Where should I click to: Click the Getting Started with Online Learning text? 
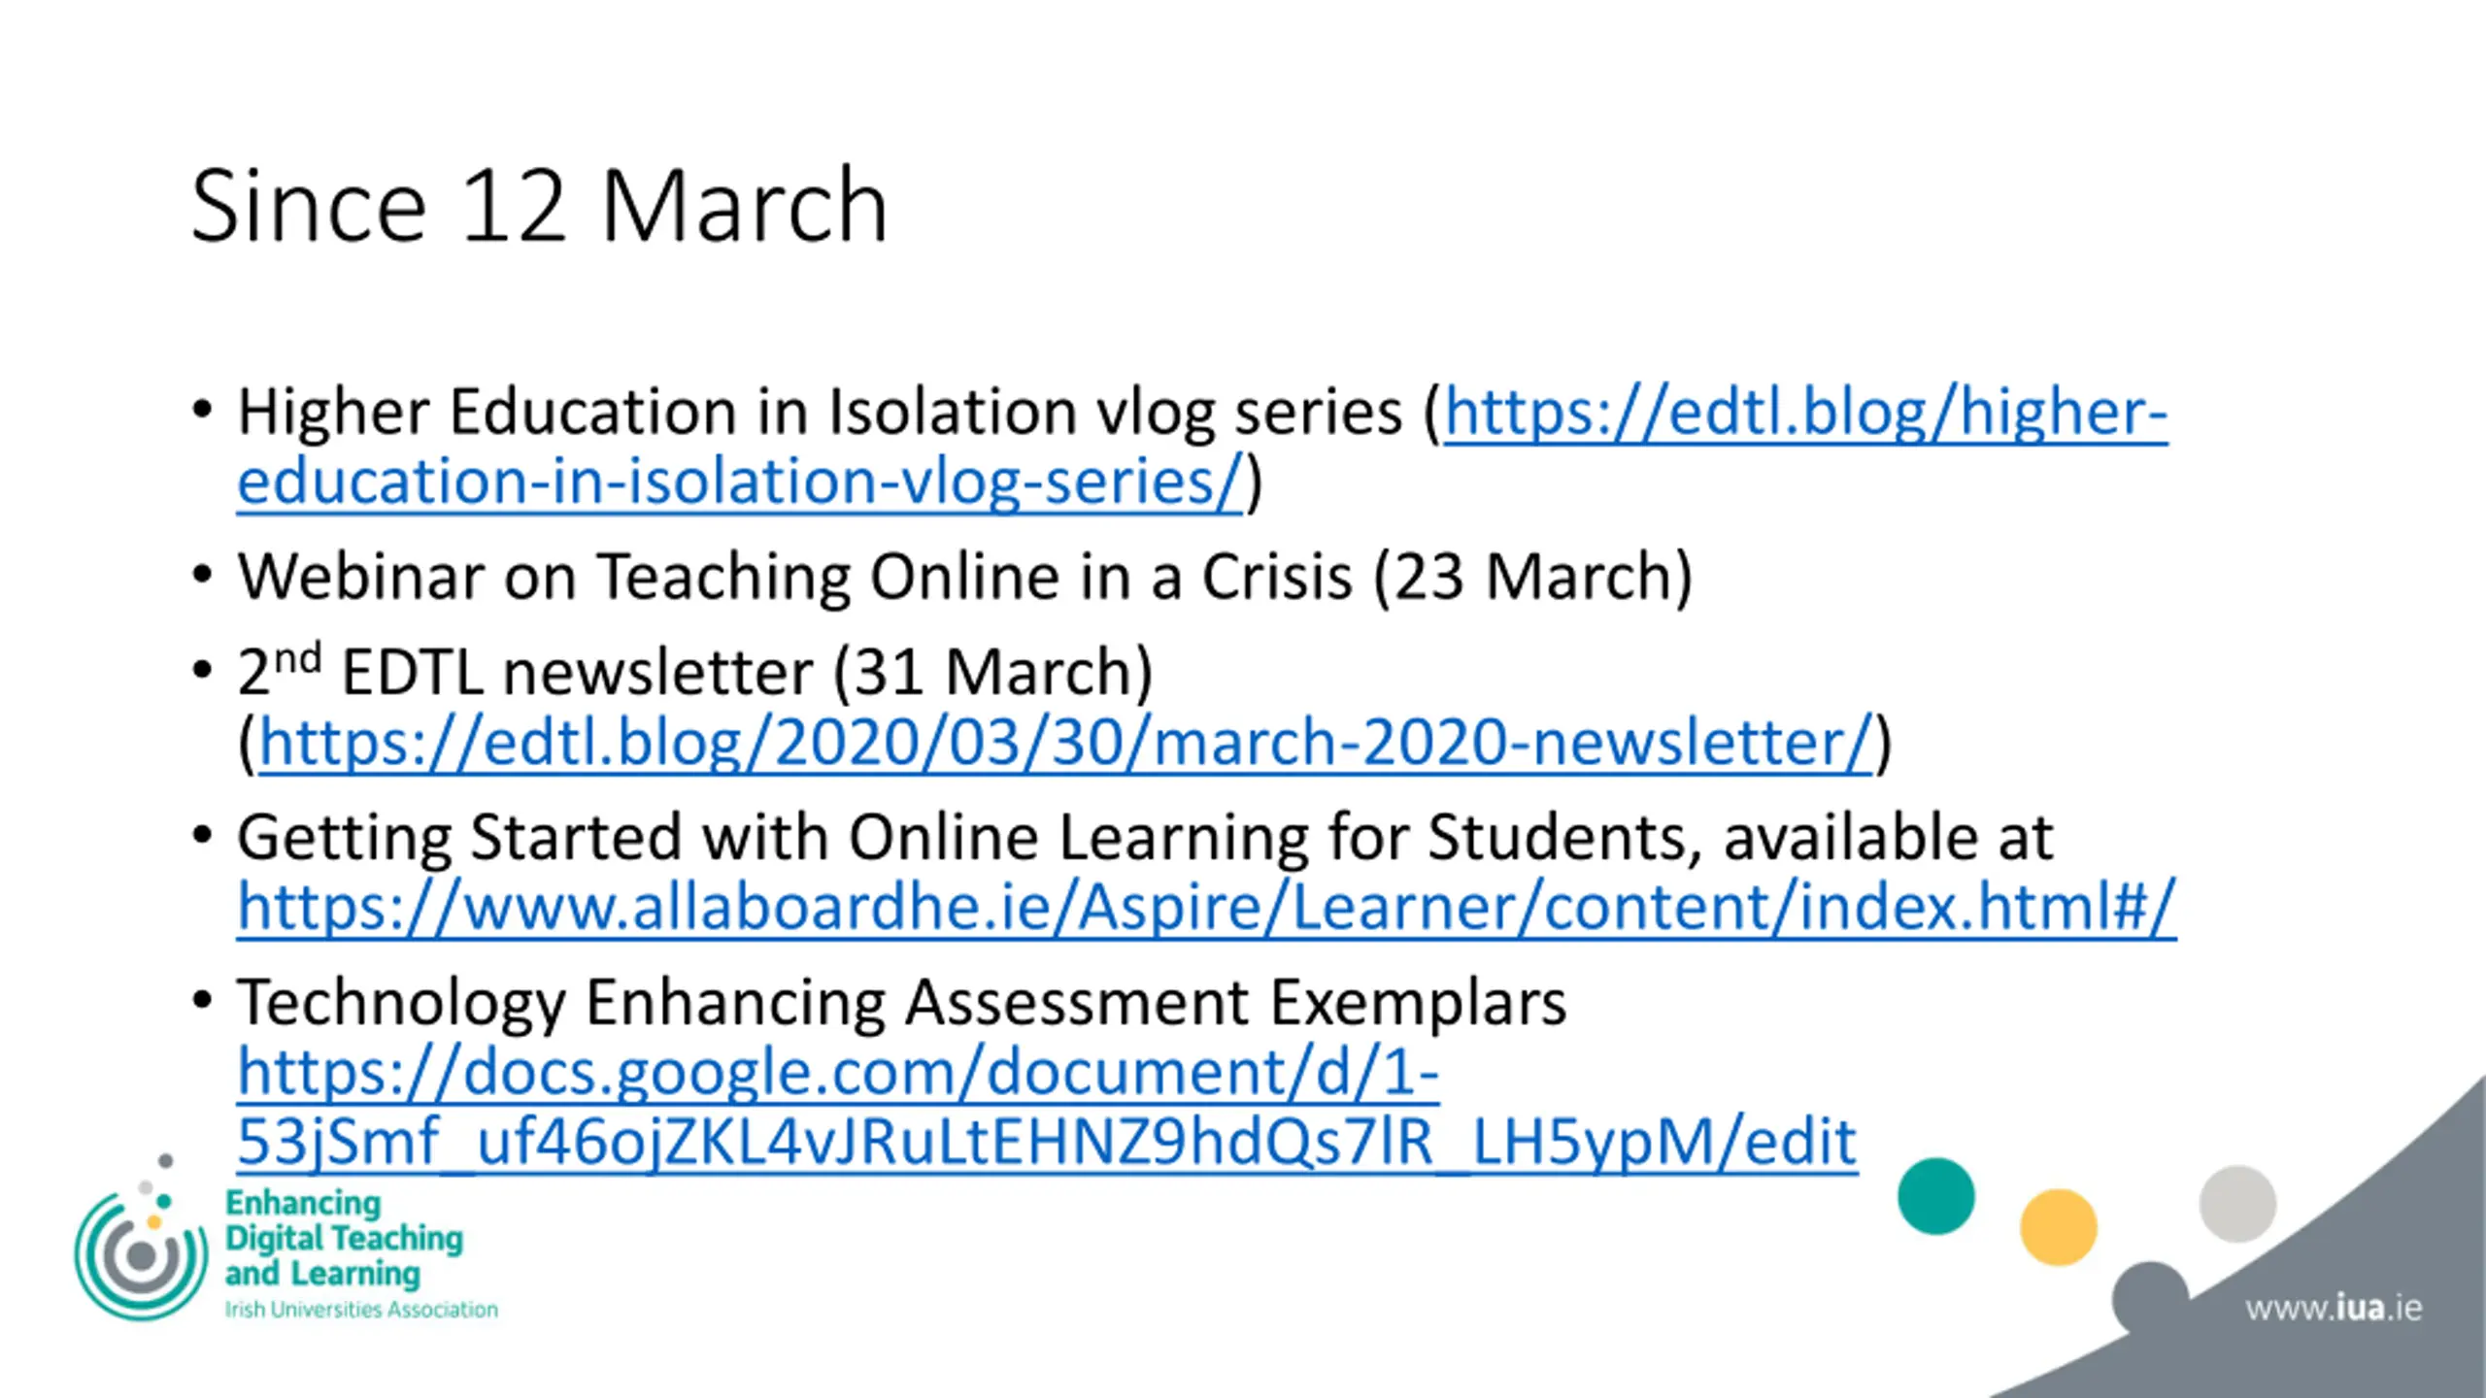1145,838
